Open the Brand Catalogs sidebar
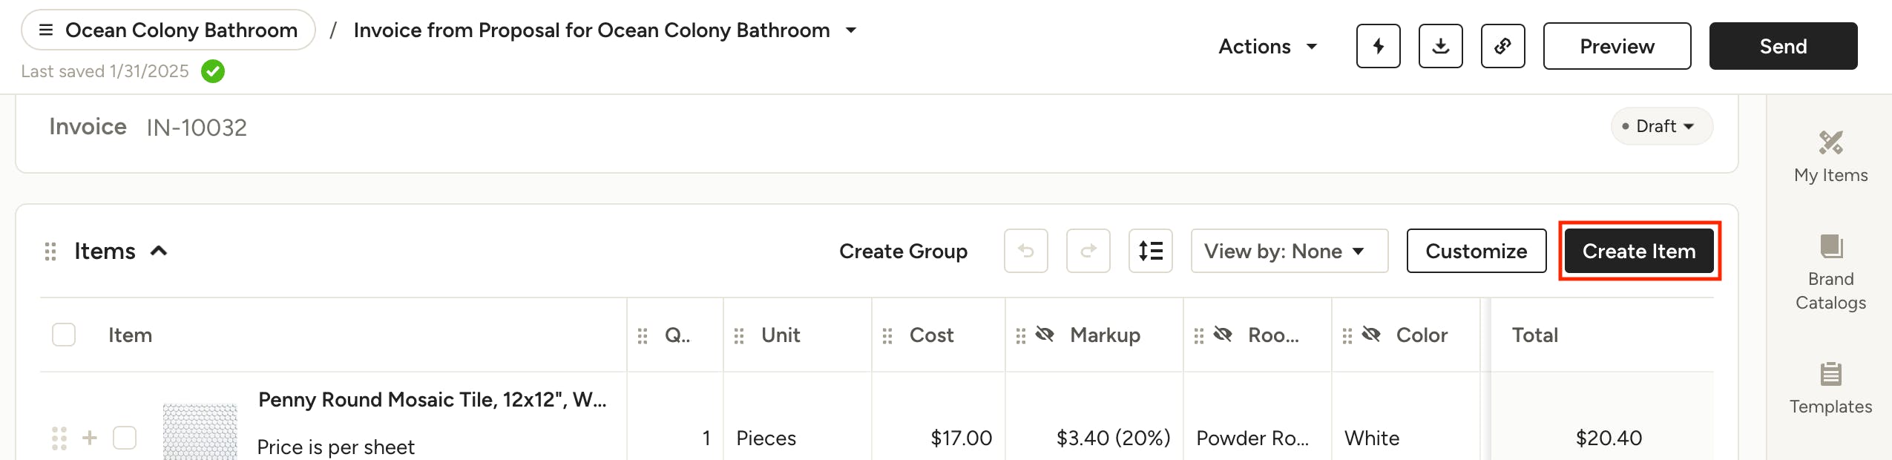Image resolution: width=1892 pixels, height=460 pixels. (1830, 272)
